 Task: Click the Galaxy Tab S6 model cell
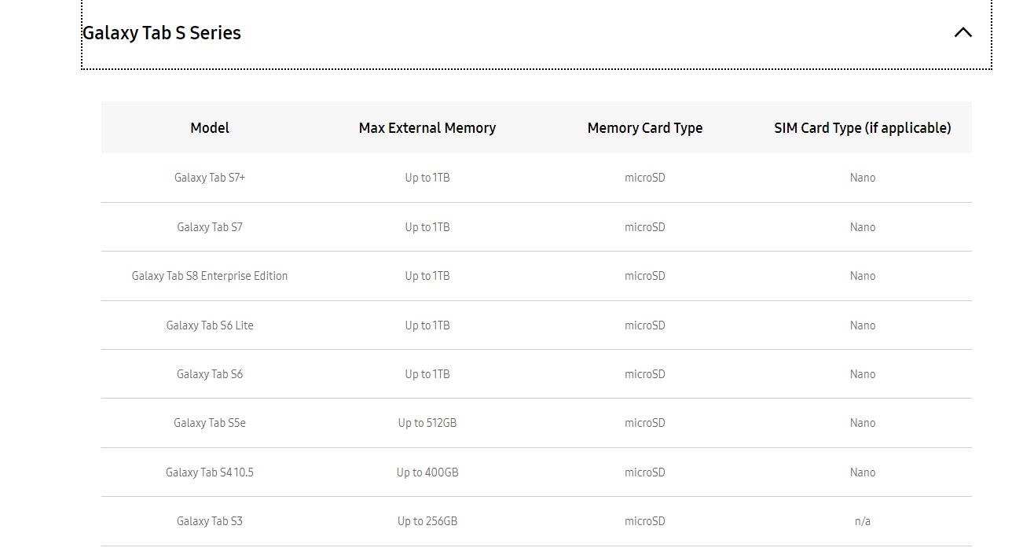pyautogui.click(x=210, y=374)
